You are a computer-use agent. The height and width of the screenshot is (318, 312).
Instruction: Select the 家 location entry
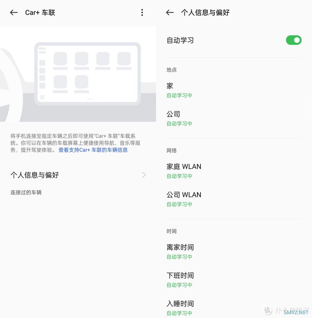pos(234,90)
